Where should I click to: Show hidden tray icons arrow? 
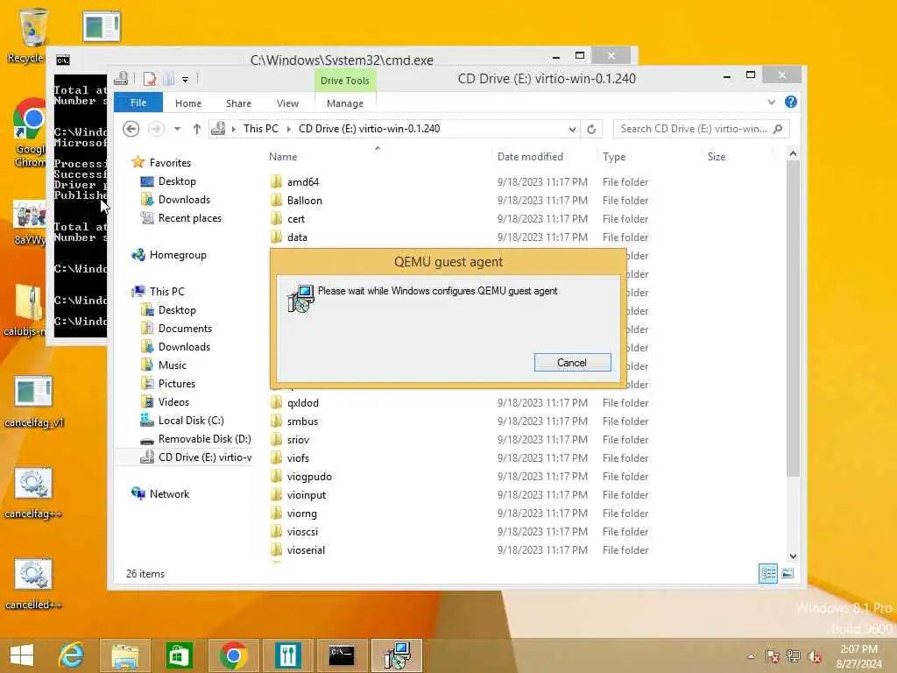pyautogui.click(x=751, y=656)
